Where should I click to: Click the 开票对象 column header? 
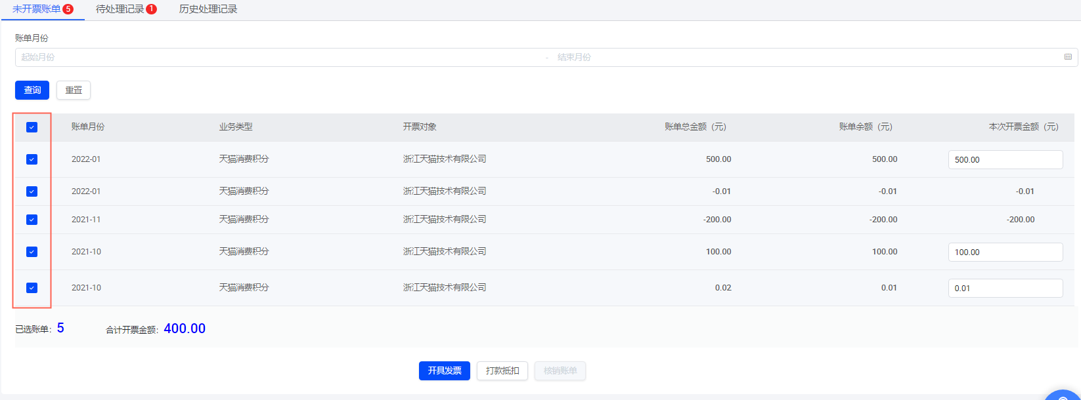tap(420, 127)
